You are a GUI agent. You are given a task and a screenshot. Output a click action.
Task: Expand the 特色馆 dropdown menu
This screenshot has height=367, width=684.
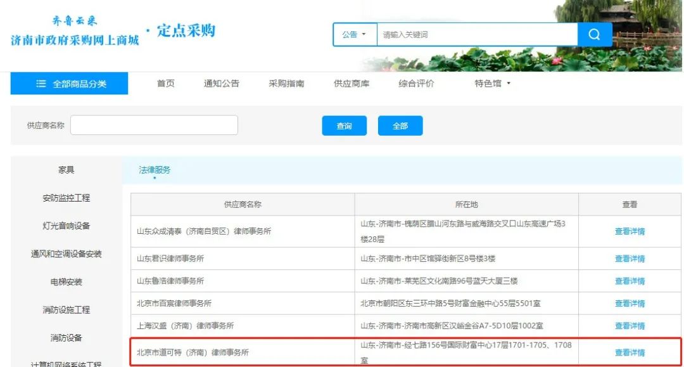pos(494,83)
